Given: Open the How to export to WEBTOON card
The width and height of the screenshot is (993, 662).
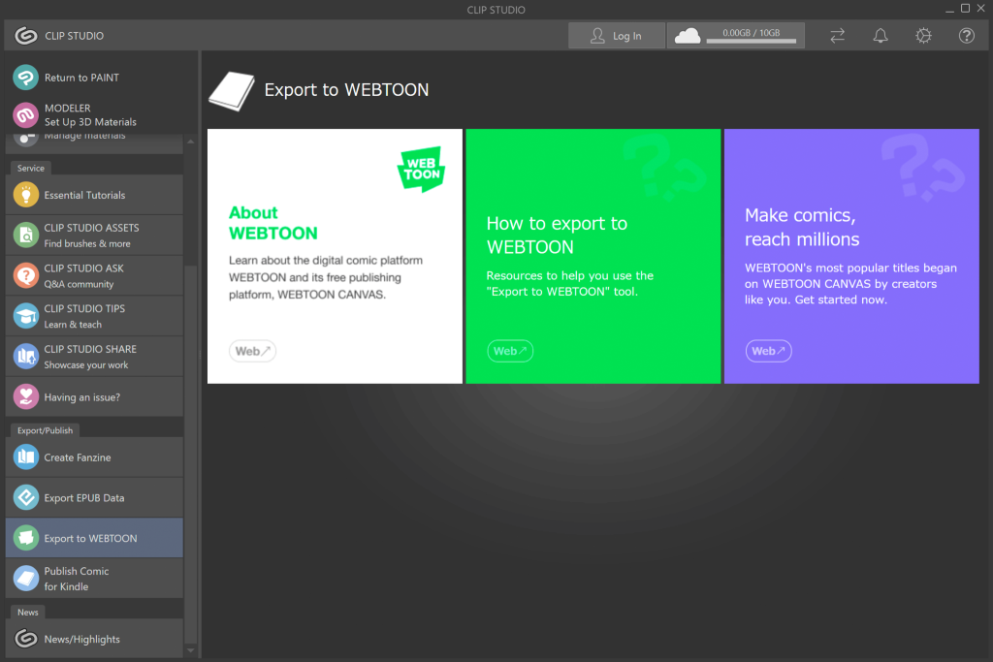Looking at the screenshot, I should (x=593, y=256).
